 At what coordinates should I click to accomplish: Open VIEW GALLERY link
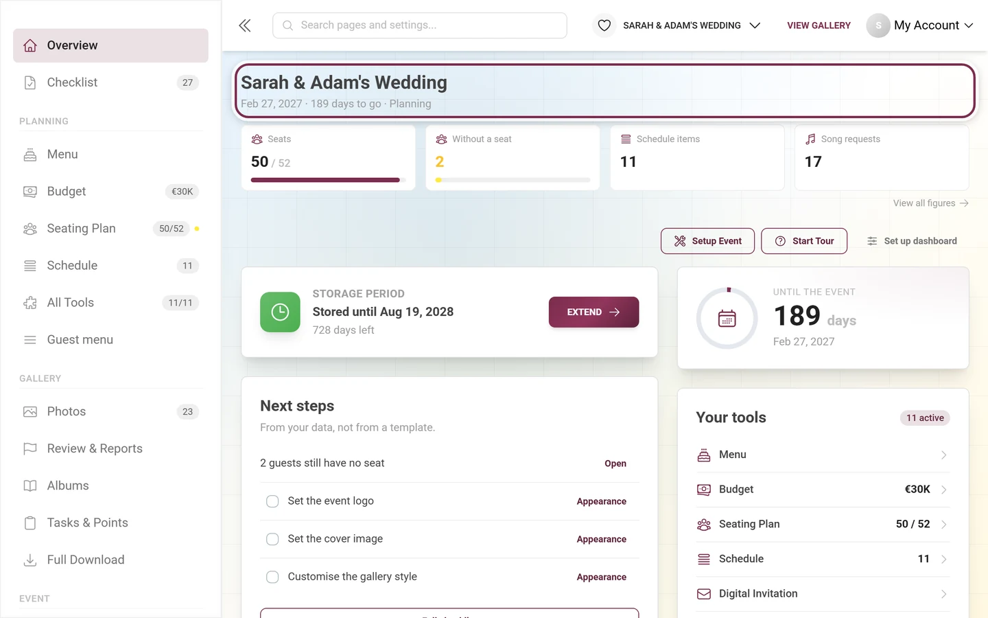819,25
